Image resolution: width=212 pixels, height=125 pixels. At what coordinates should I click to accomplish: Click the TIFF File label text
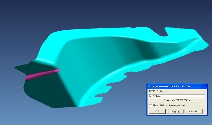tap(155, 91)
